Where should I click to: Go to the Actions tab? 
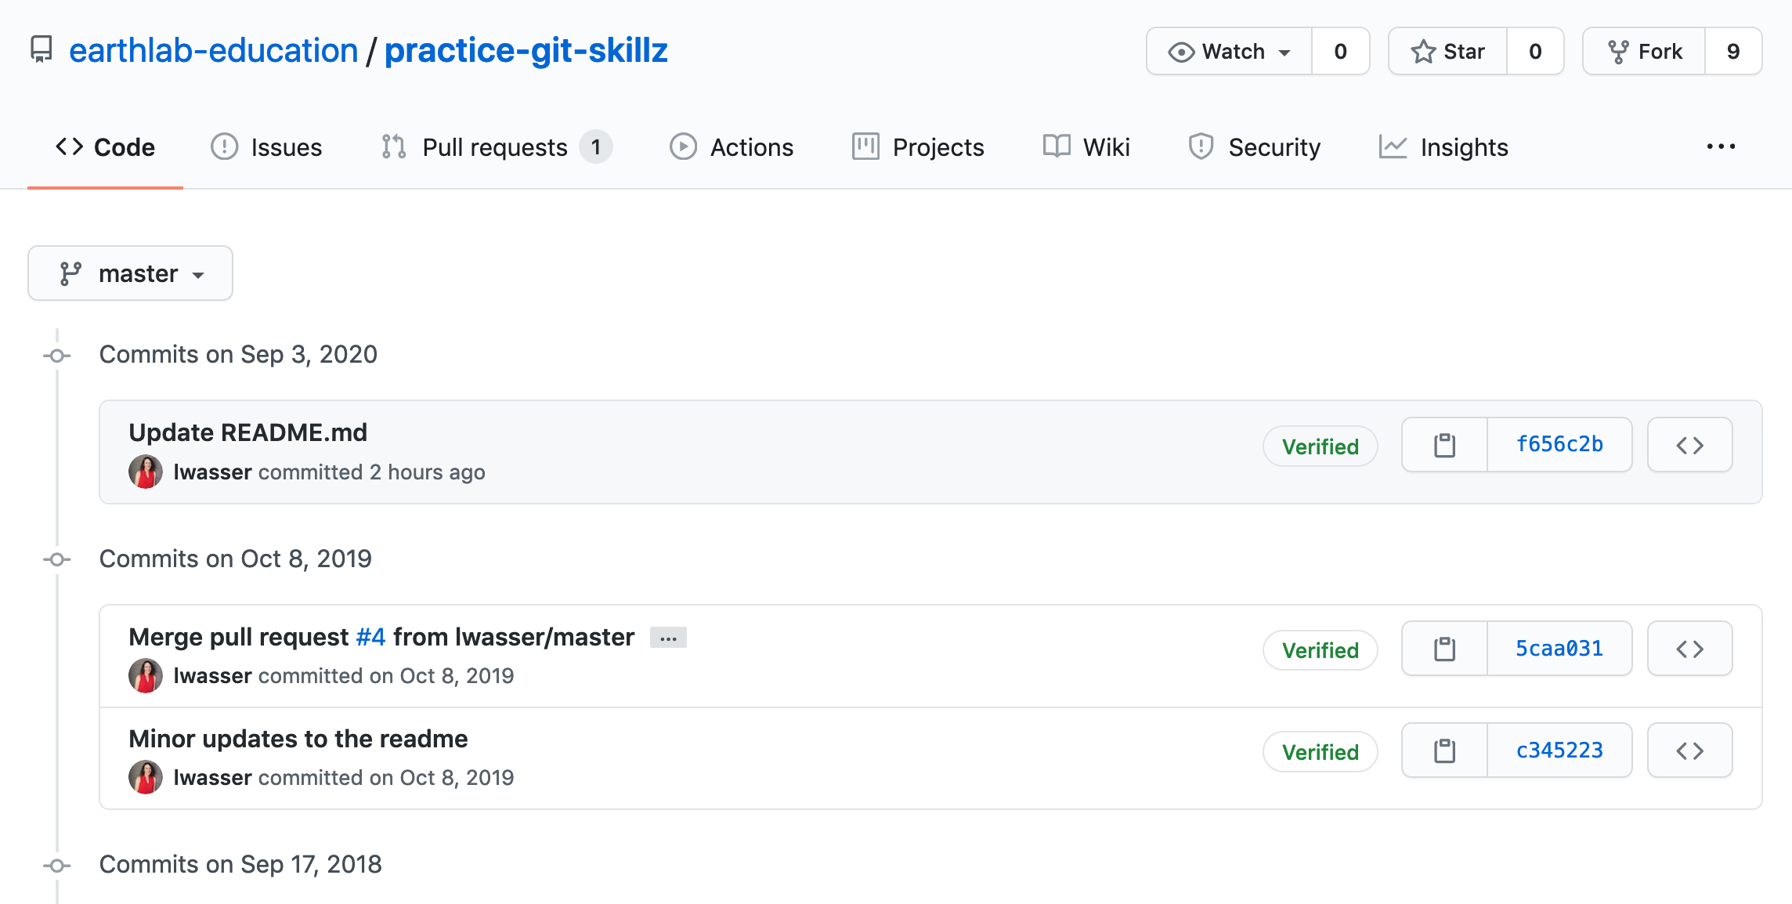[x=732, y=147]
